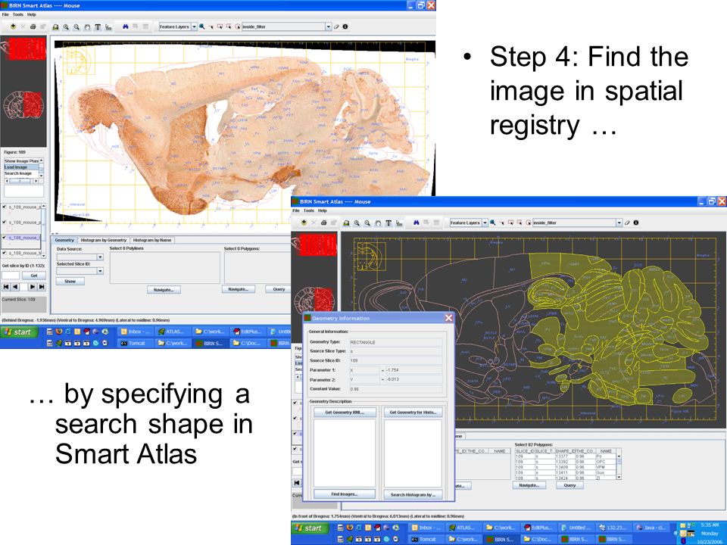Click the Get slice by ID input field
The width and height of the screenshot is (727, 545).
tap(10, 276)
